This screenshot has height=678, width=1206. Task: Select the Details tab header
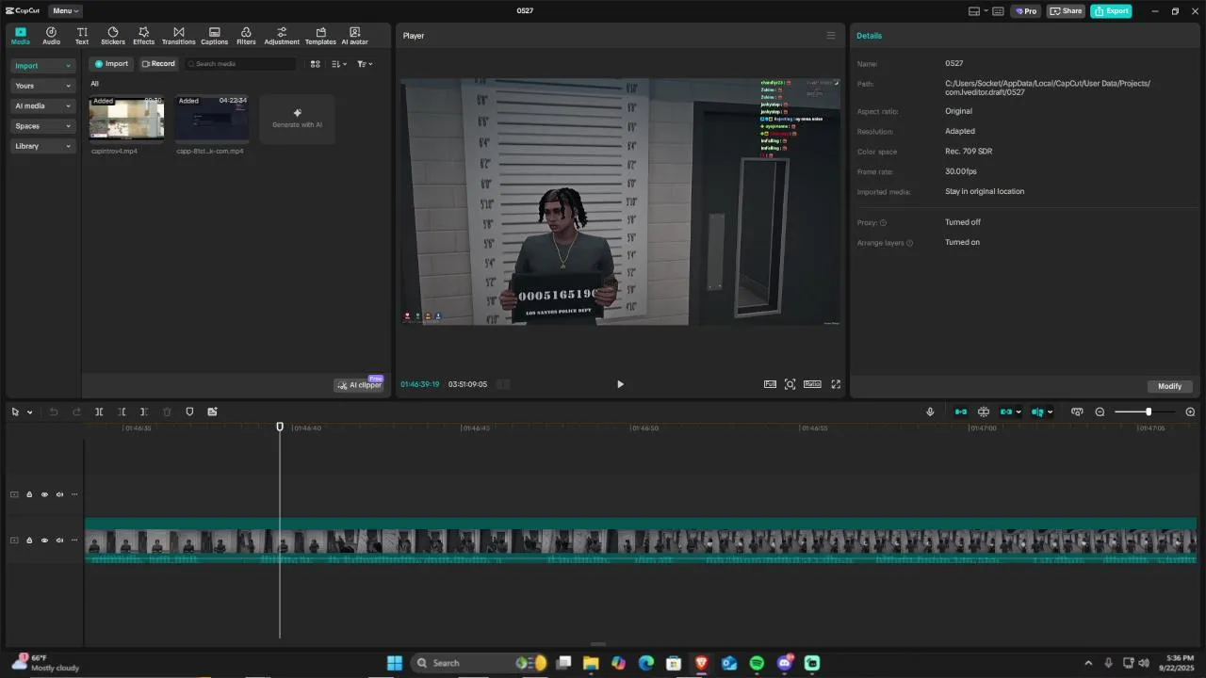[869, 36]
